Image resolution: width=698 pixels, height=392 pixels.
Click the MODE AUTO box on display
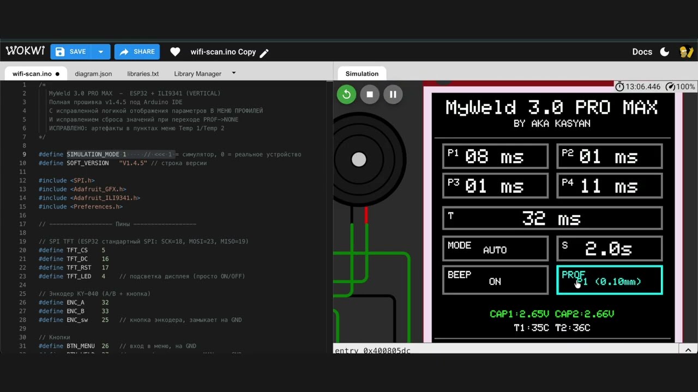click(x=495, y=248)
